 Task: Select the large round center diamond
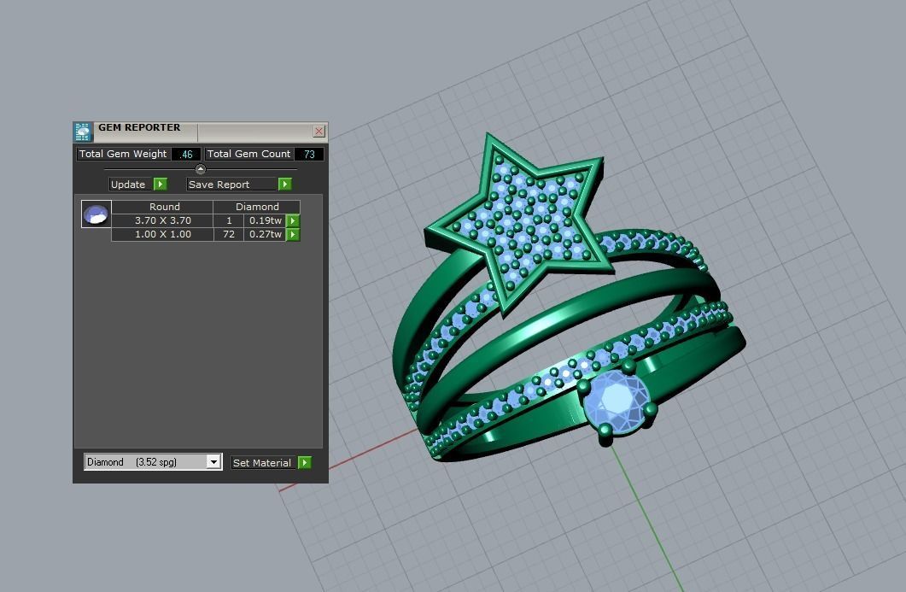coord(617,402)
